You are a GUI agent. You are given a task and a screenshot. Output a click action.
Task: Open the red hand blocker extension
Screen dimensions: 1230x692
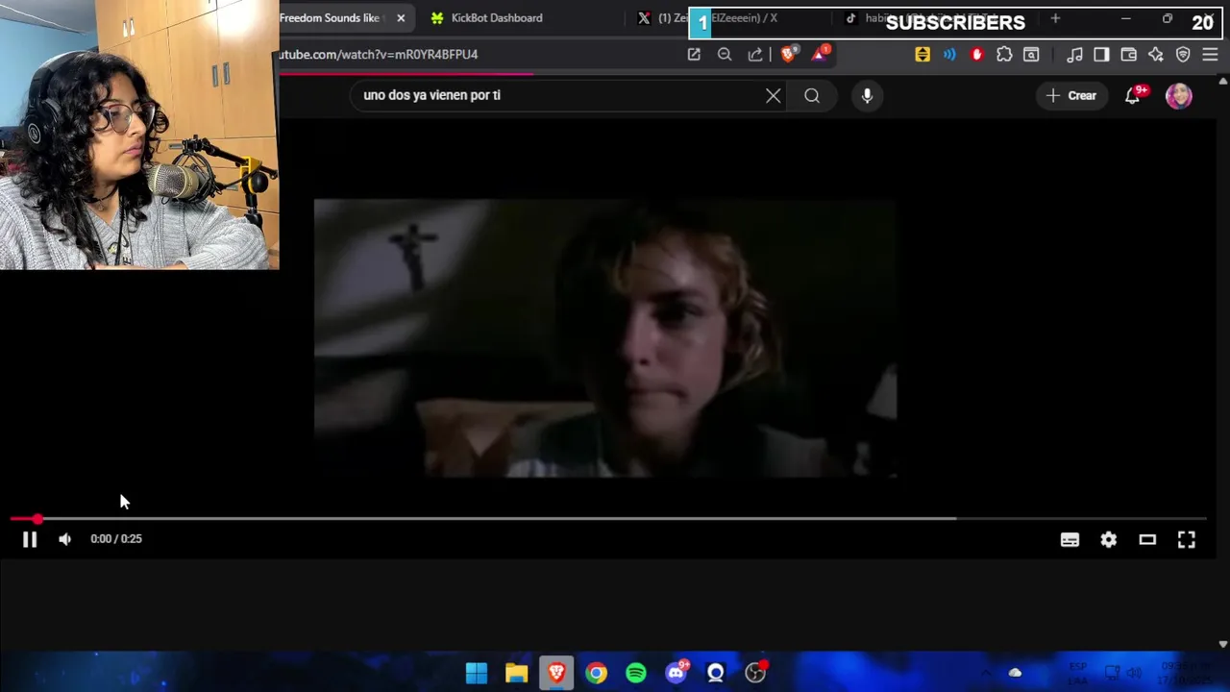[x=977, y=55]
